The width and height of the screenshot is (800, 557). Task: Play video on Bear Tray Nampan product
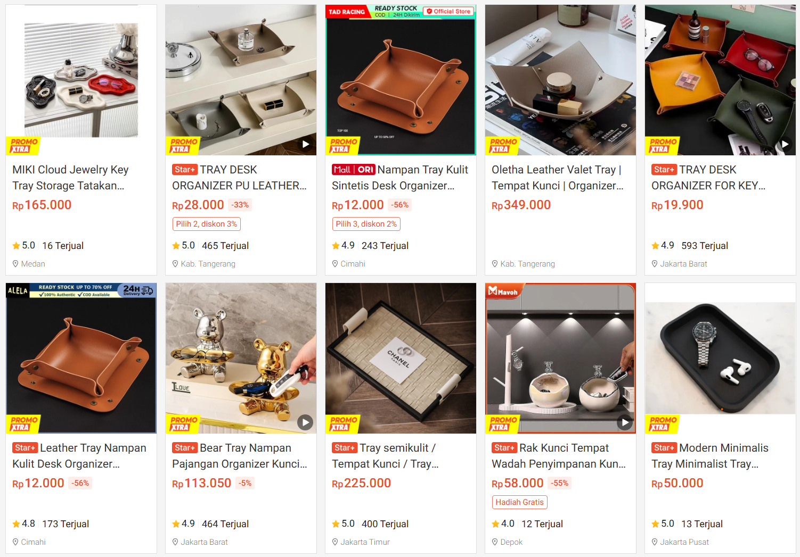click(x=305, y=422)
